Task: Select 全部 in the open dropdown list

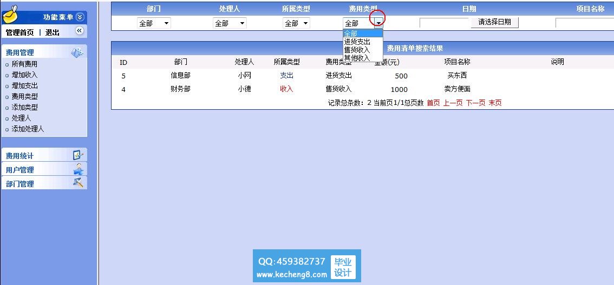Action: pos(363,34)
